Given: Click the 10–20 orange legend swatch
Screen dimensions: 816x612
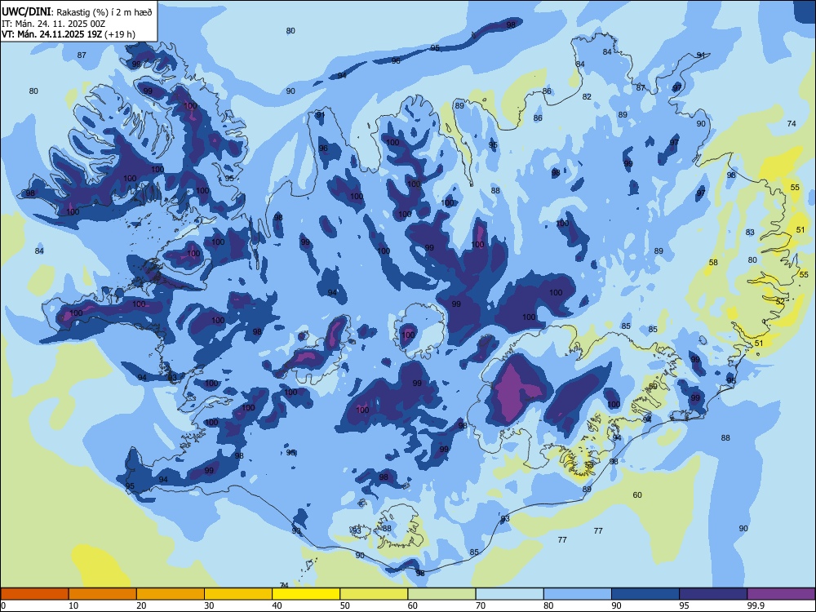Looking at the screenshot, I should [103, 594].
